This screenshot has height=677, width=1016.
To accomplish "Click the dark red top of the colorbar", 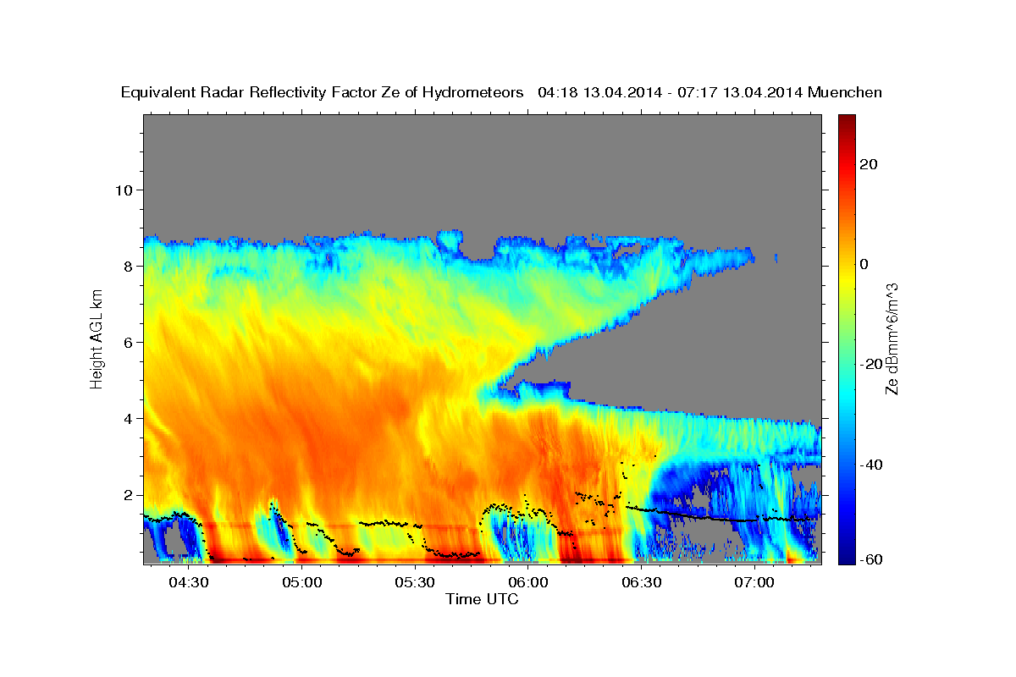I will (x=846, y=120).
